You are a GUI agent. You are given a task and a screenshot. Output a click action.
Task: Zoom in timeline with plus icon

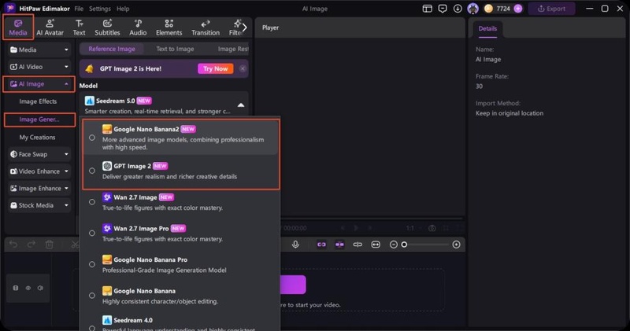[456, 245]
